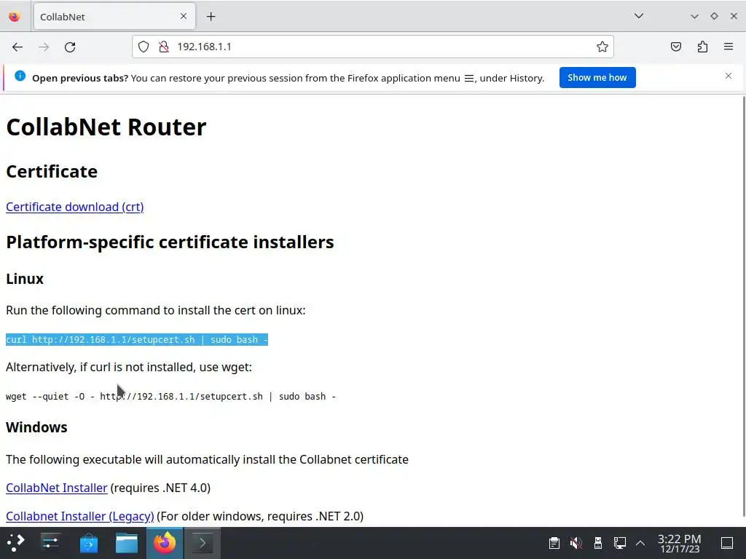Screen dimensions: 746x559
Task: Switch to Firefox in the taskbar
Action: (x=165, y=543)
